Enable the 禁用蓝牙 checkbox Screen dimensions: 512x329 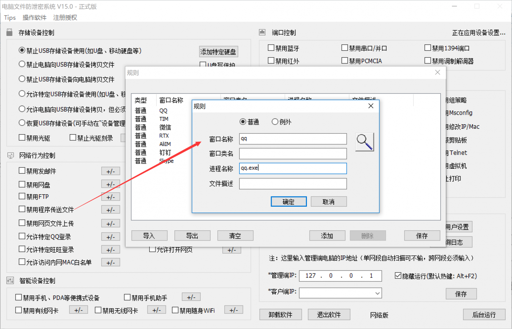tap(271, 48)
